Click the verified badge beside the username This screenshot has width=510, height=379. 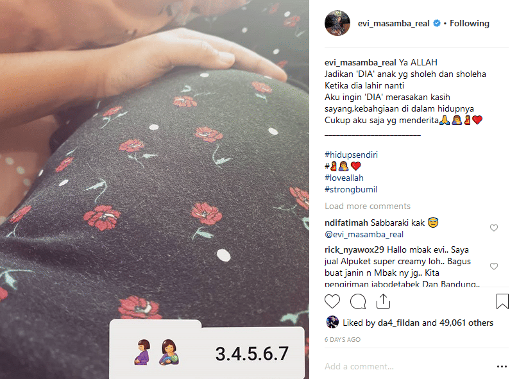(x=437, y=23)
